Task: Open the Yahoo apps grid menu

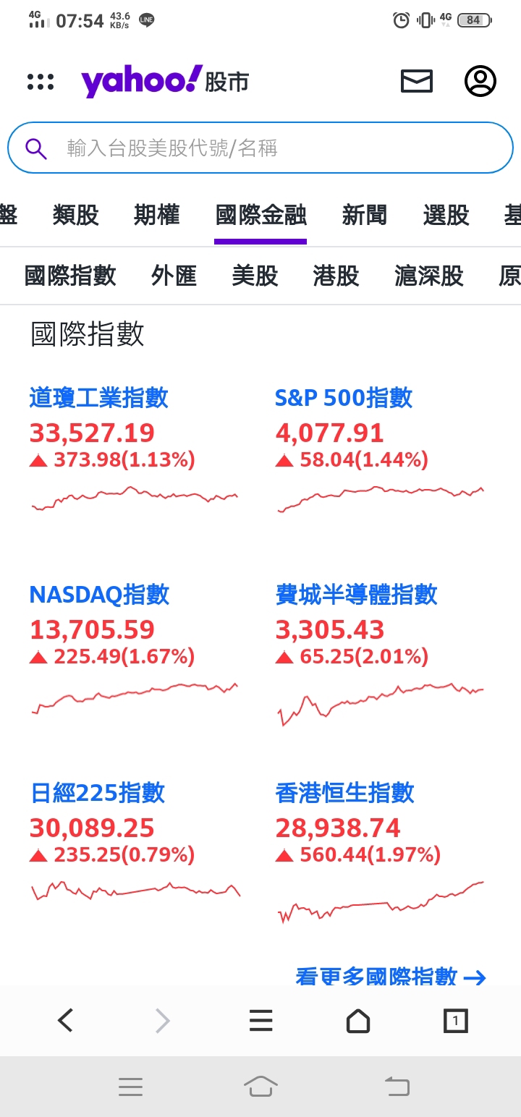Action: [41, 82]
